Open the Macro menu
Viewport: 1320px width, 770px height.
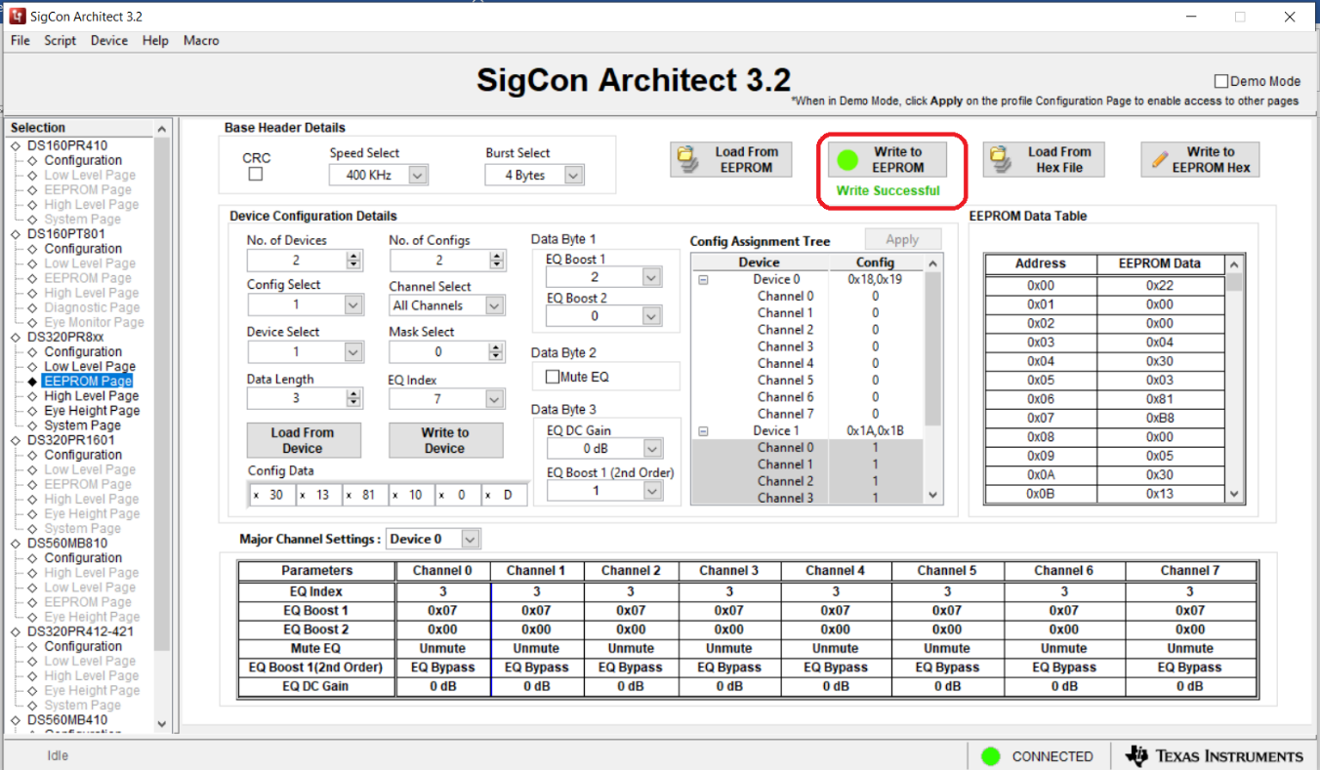point(201,40)
